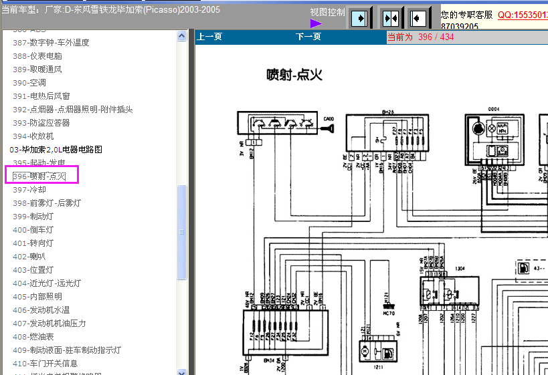
Task: Select 404-近光灯-远光灯
Action: tap(47, 283)
